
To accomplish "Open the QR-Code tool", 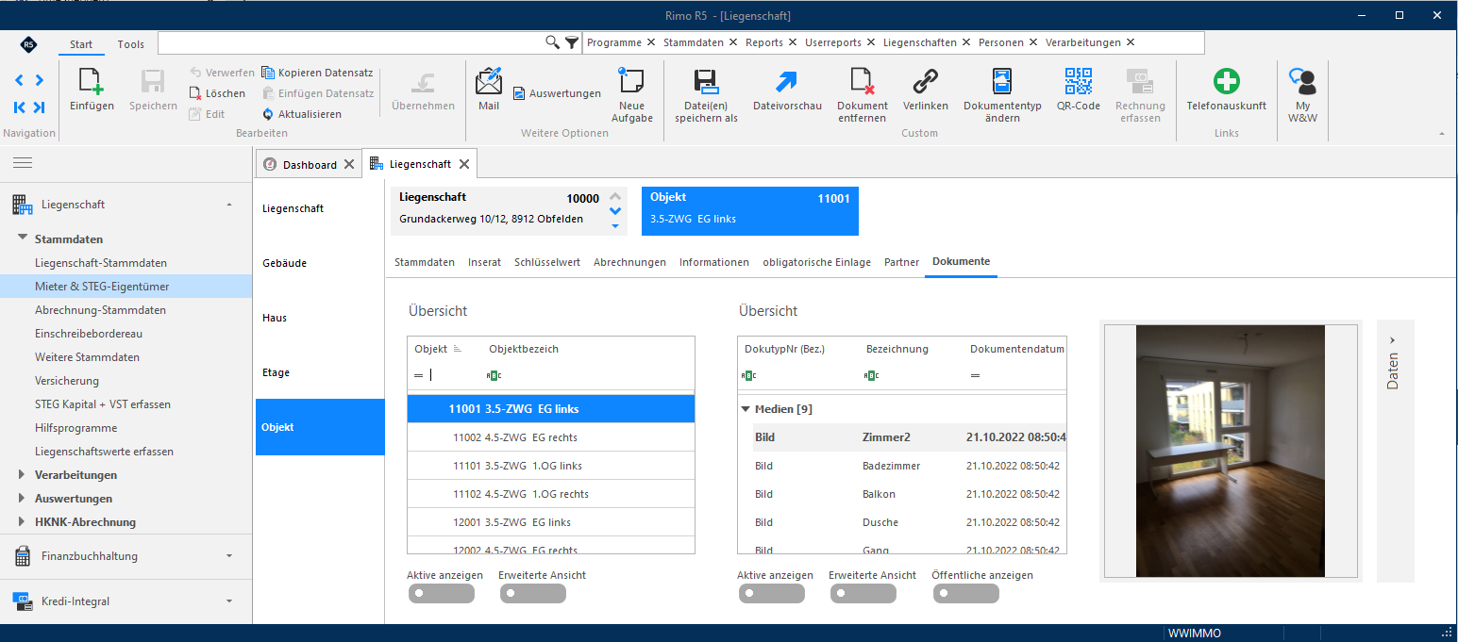I will tap(1079, 82).
